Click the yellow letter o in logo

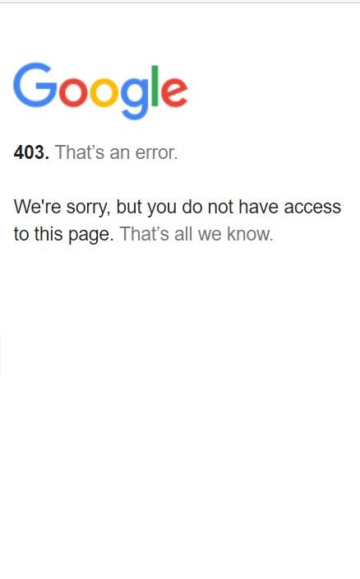pyautogui.click(x=104, y=92)
